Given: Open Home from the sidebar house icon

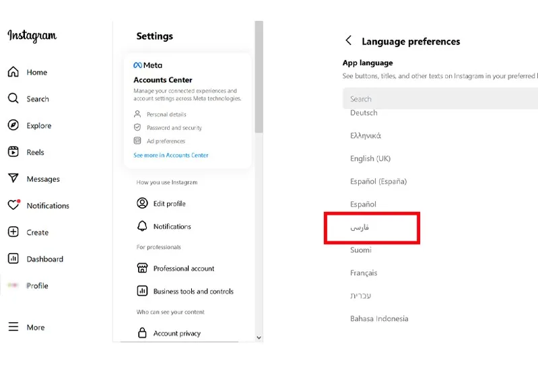Looking at the screenshot, I should [x=13, y=71].
